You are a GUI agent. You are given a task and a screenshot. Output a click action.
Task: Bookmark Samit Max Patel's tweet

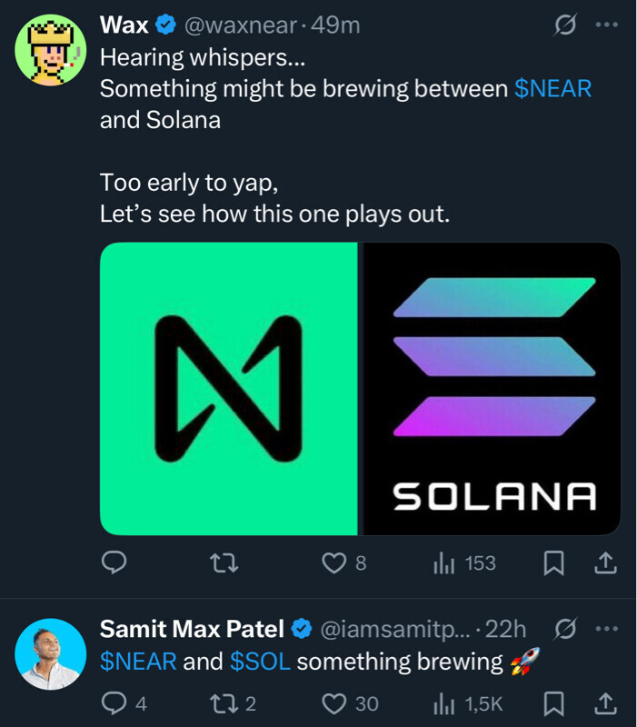(x=552, y=702)
